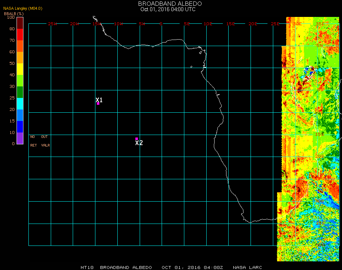This screenshot has height=270, width=342.
Task: Click the magenta X1 marker square
Action: (x=98, y=104)
